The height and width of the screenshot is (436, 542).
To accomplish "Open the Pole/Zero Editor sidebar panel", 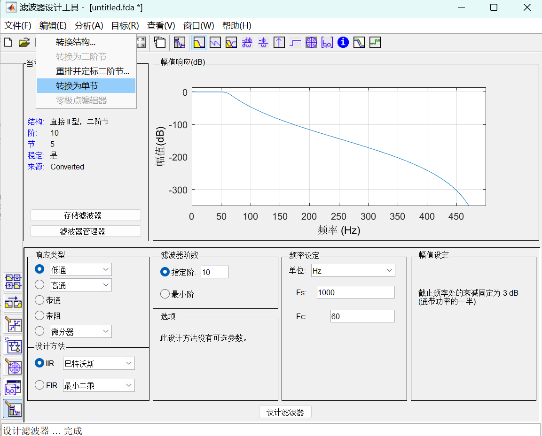I will point(13,367).
